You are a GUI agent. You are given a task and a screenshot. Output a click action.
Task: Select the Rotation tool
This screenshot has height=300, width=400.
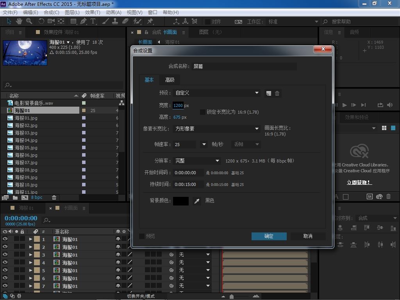(41, 21)
